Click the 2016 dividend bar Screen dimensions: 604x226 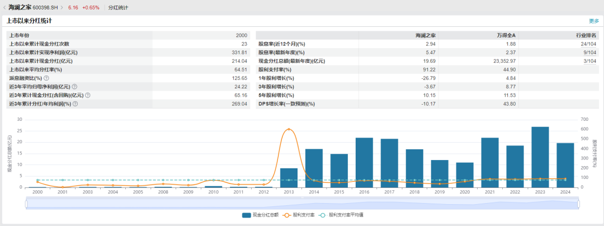tap(364, 162)
